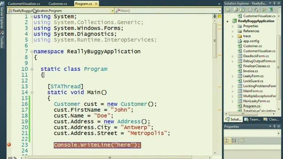Select Program.cs in Solution Explorer tree
Screen dimensions: 283x159
click(252, 106)
